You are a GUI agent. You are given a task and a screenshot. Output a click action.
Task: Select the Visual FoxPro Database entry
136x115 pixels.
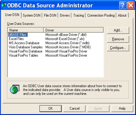pos(26,51)
